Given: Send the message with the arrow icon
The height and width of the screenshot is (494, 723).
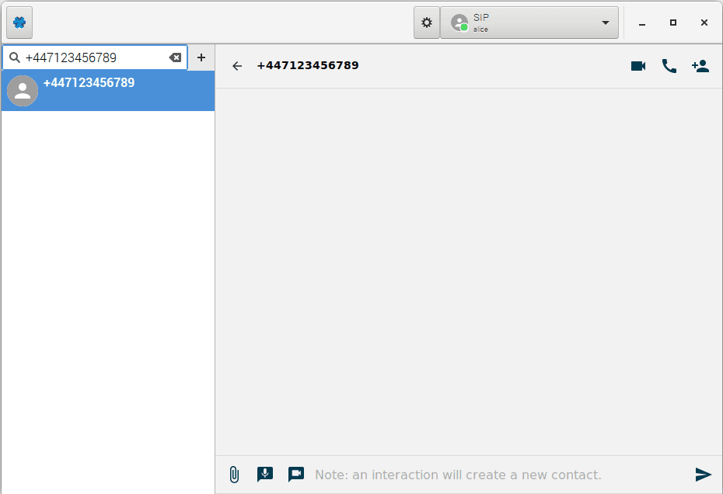Looking at the screenshot, I should pyautogui.click(x=703, y=475).
